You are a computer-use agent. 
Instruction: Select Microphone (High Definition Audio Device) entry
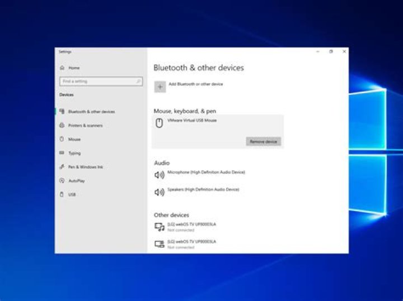pos(206,173)
